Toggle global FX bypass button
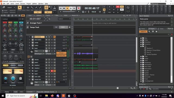174x98 pixels. click(110, 10)
